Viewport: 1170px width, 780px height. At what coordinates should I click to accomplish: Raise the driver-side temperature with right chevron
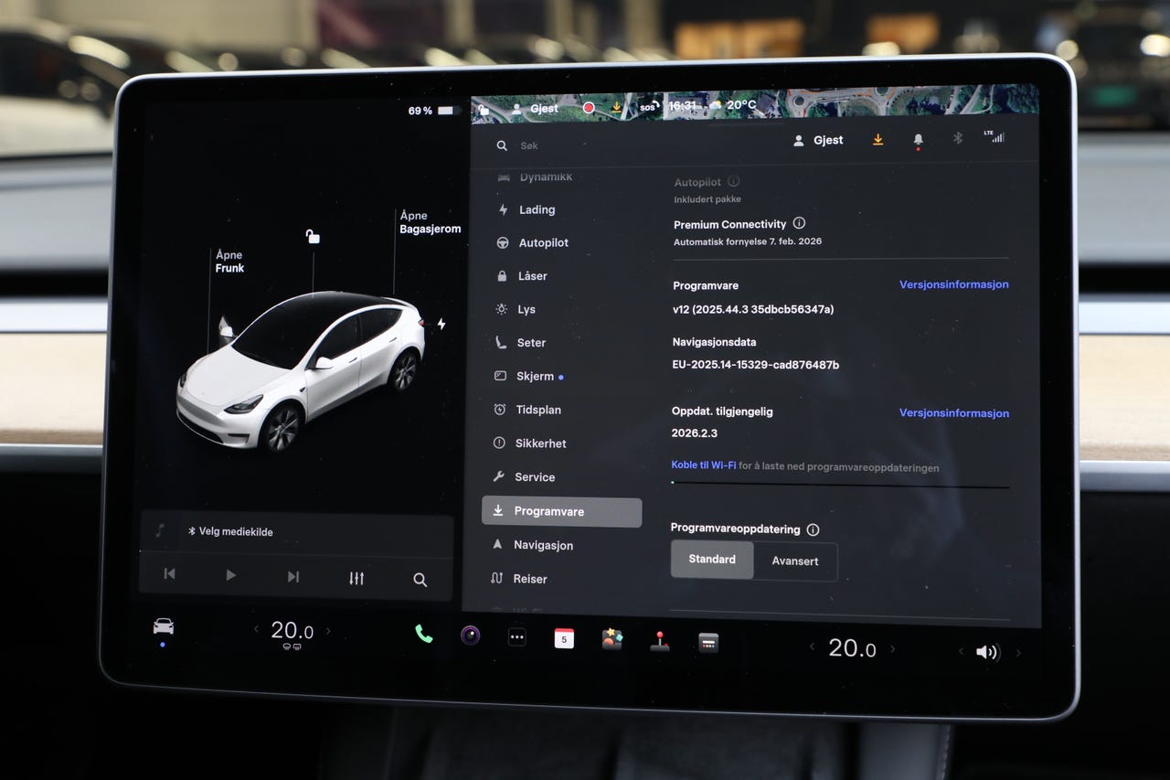pos(328,631)
